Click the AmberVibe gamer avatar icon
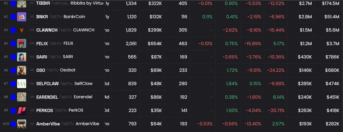Screen dimensions: 343x132 (22, 124)
